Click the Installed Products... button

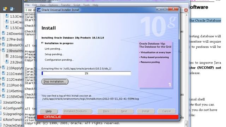pyautogui.click(x=77, y=111)
